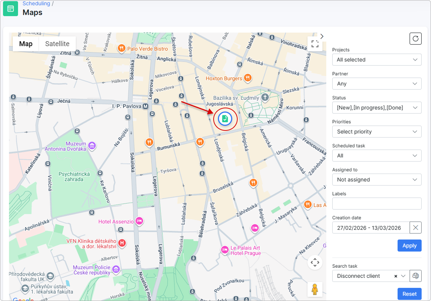
Task: Toggle fullscreen map view
Action: [x=315, y=43]
